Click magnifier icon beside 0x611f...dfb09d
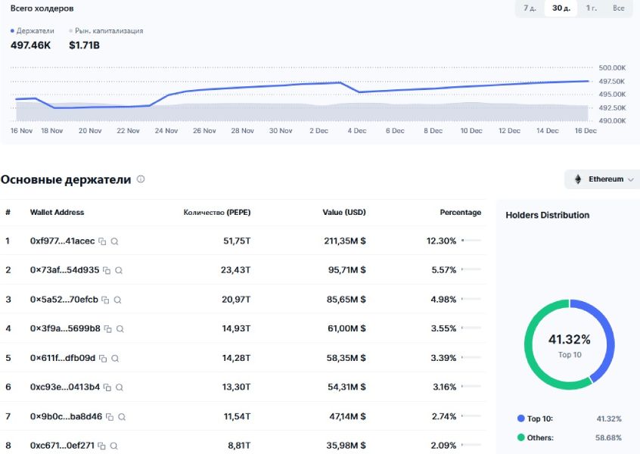Screen dimensions: 640x454 click(x=114, y=358)
